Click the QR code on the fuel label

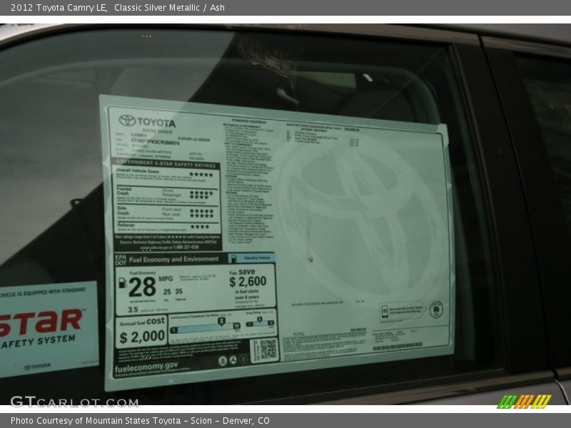coord(264,350)
